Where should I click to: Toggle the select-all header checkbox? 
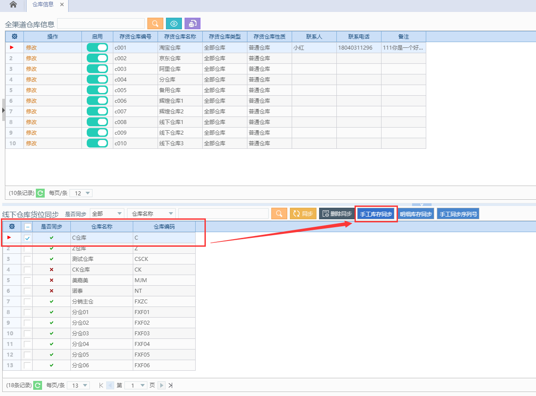pyautogui.click(x=27, y=226)
